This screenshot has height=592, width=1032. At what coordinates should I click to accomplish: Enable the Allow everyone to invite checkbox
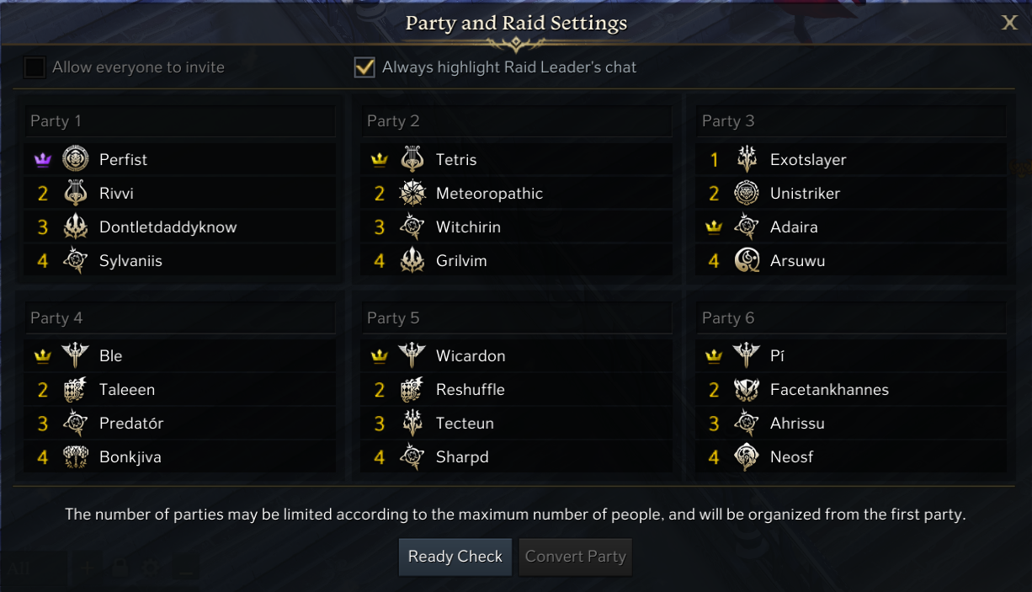click(35, 67)
